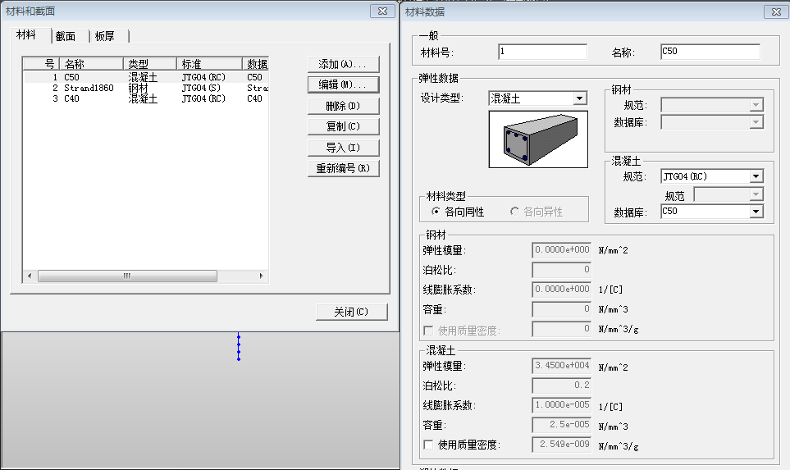Click the 编辑(M)... button
Image resolution: width=790 pixels, height=470 pixels.
coord(343,84)
